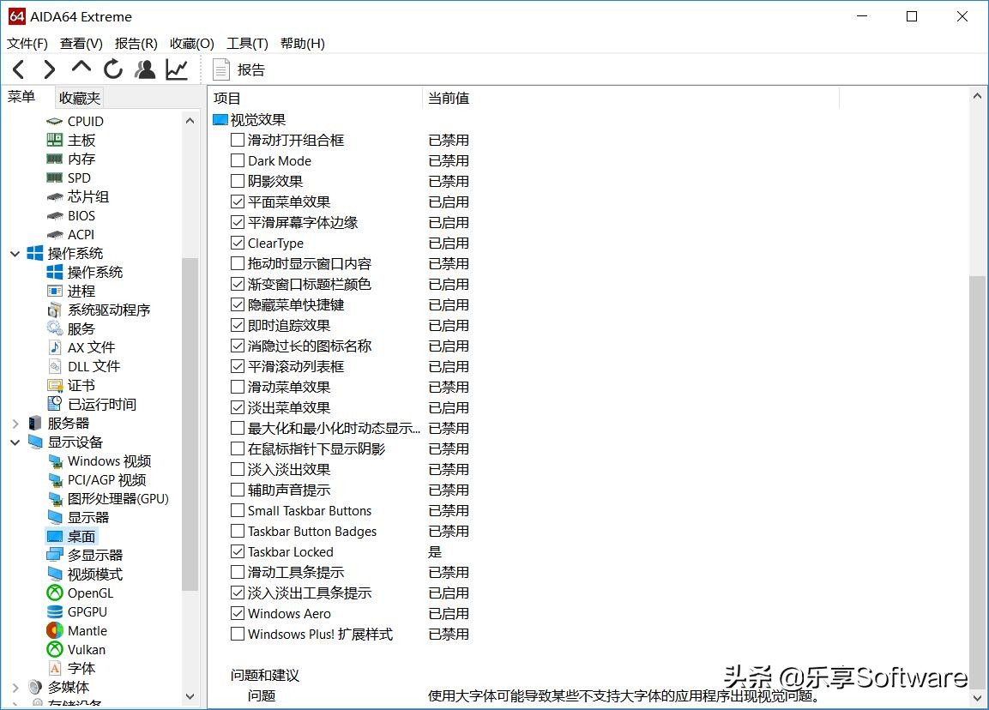Collapse the 显示设备 tree branch

click(15, 442)
